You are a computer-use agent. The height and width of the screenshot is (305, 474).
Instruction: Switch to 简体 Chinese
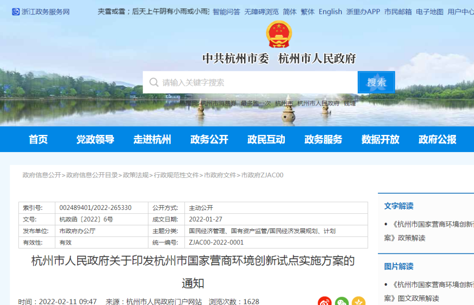[x=290, y=12]
